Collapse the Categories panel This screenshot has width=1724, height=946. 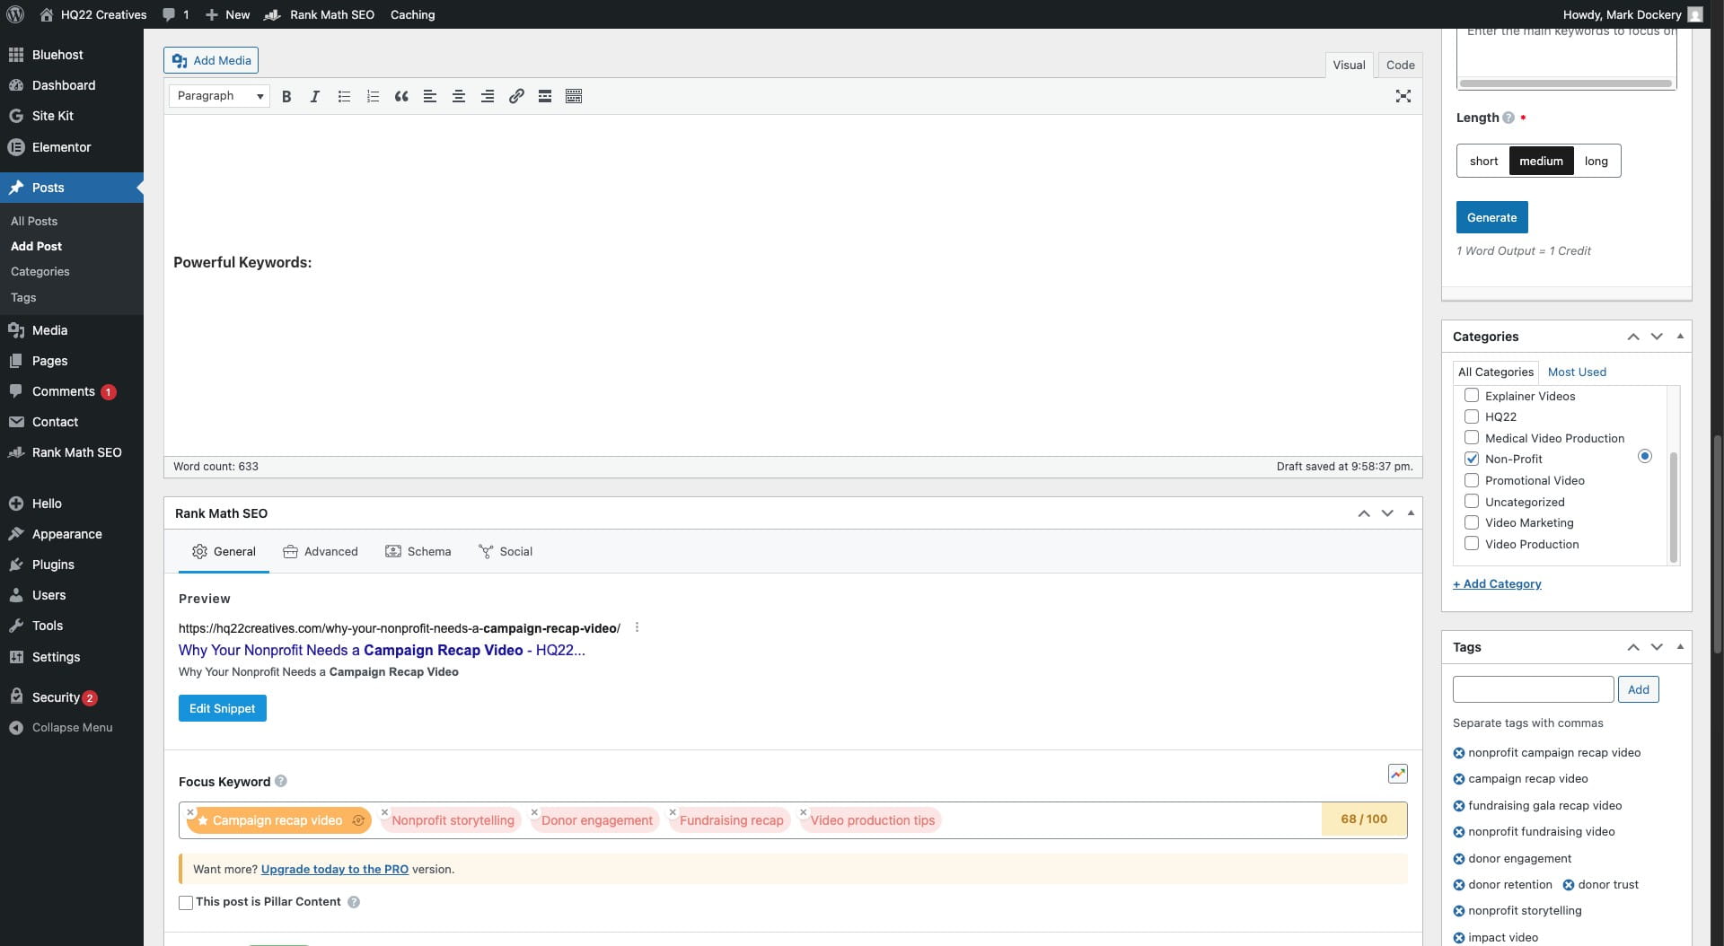(1680, 337)
